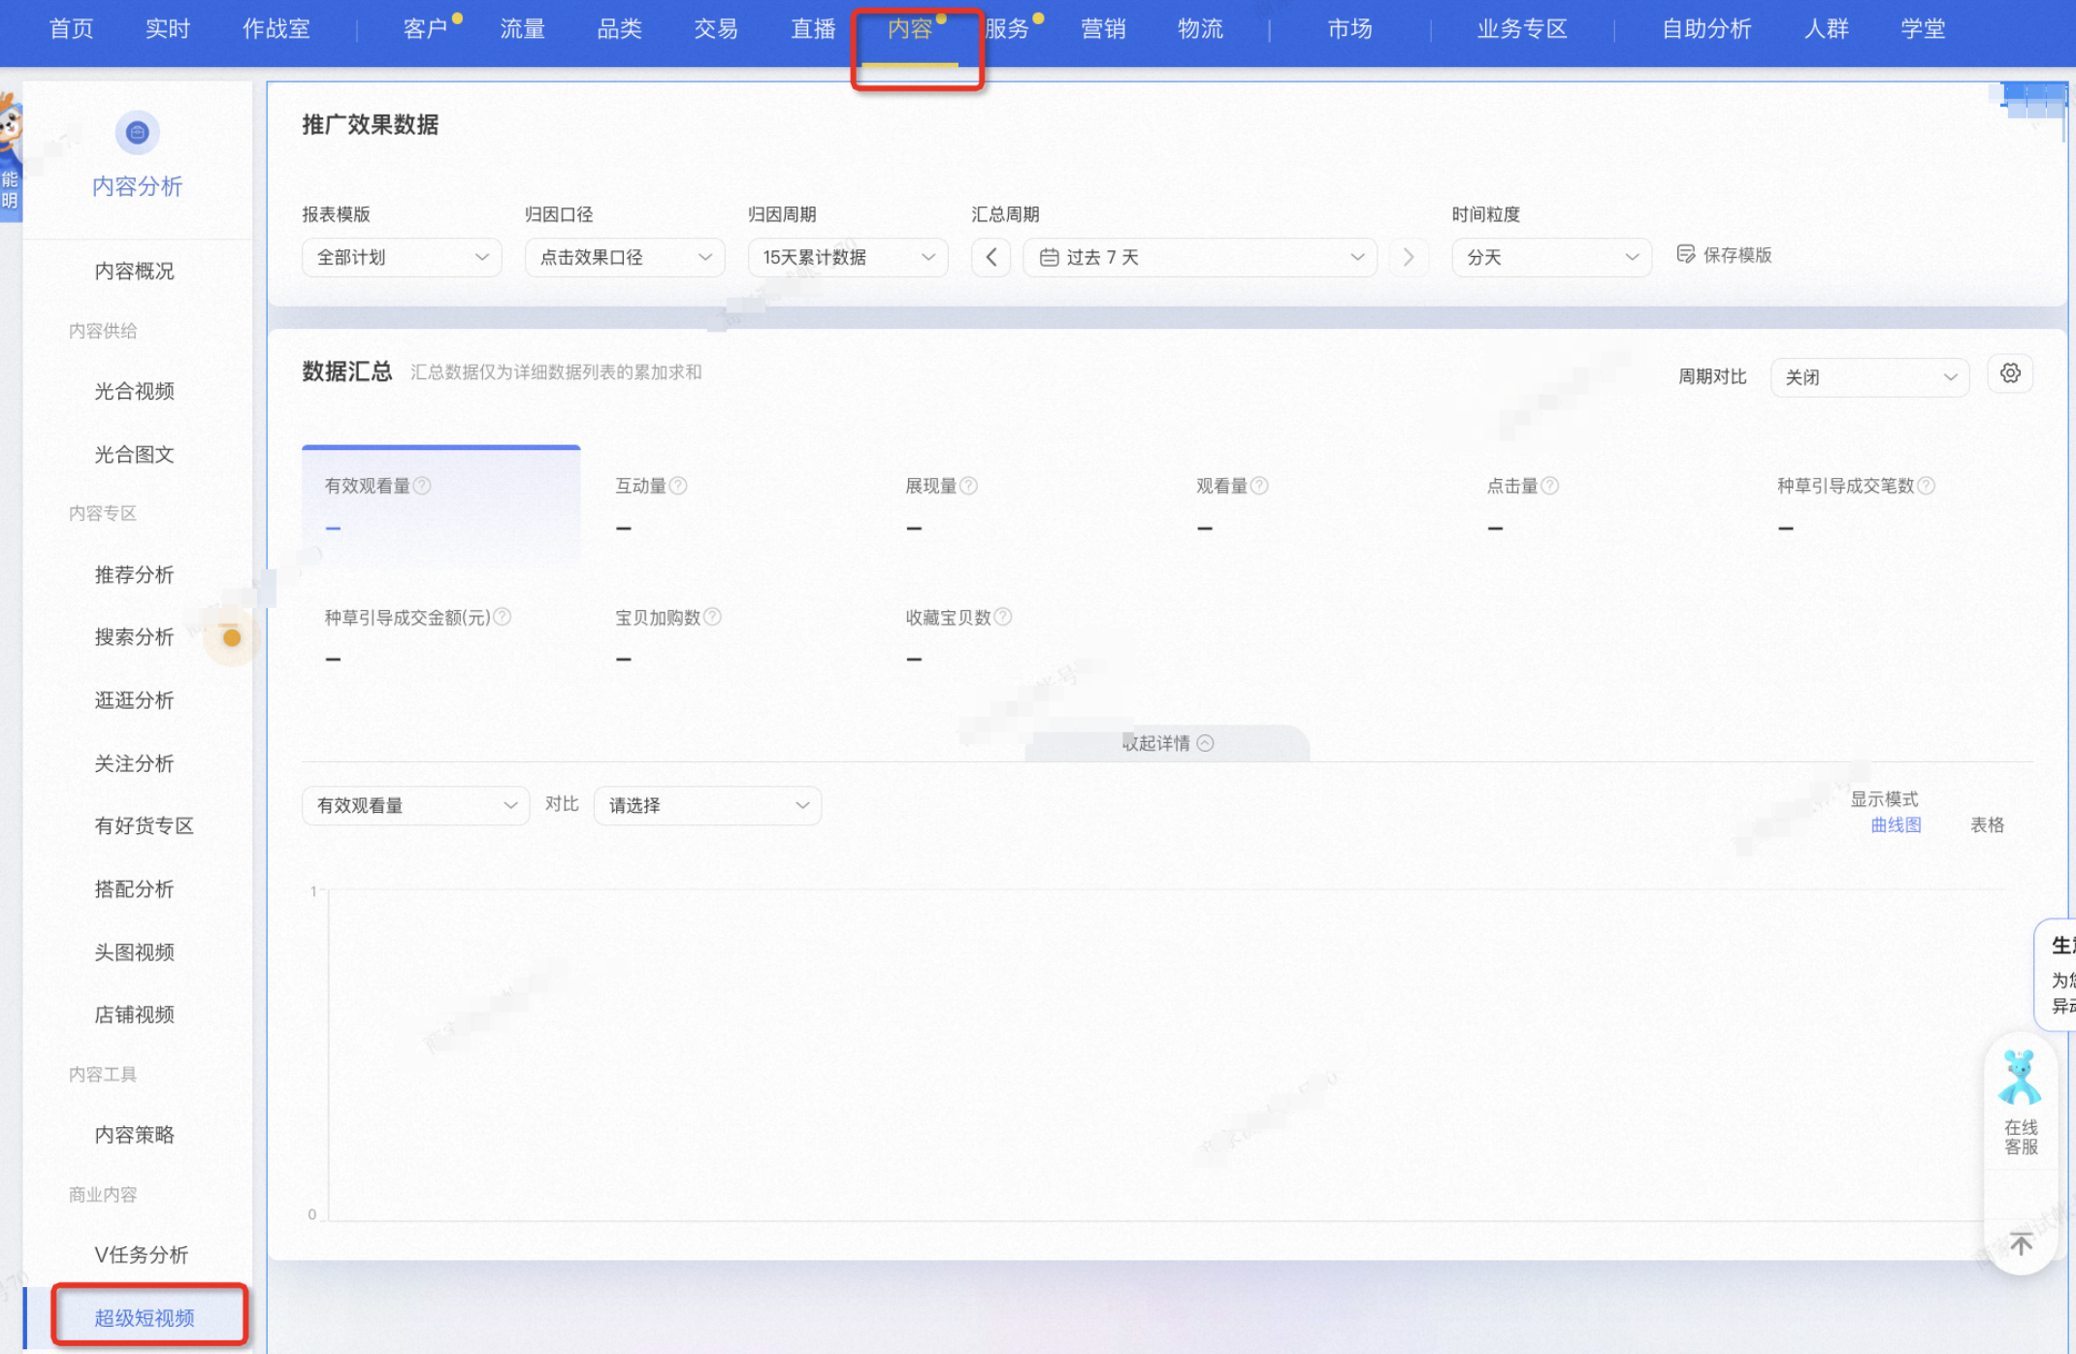Open 作战室 in top navigation
The width and height of the screenshot is (2076, 1354).
[x=276, y=29]
